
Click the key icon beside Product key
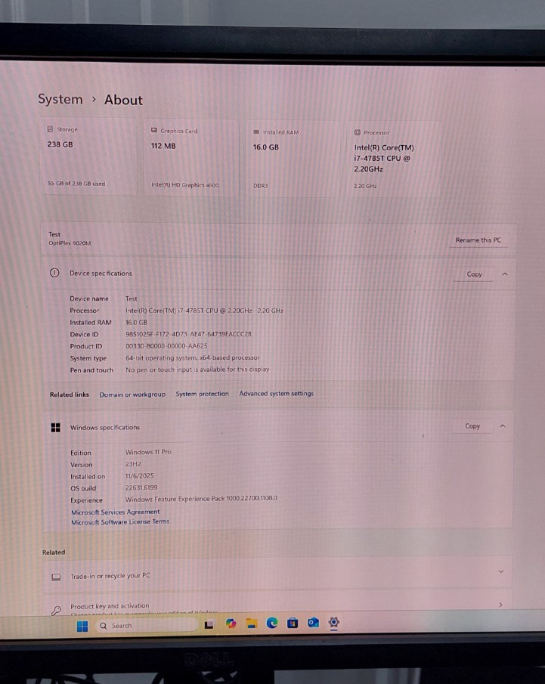[x=56, y=610]
